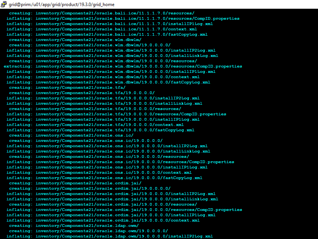Screen dimensions: 318x239
Task: Click the line oracle.ordim.jai/19.0.0.0.0/installIP1Log.xml
Action: pos(111,215)
